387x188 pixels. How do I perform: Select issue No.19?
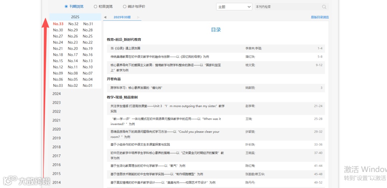(88, 49)
